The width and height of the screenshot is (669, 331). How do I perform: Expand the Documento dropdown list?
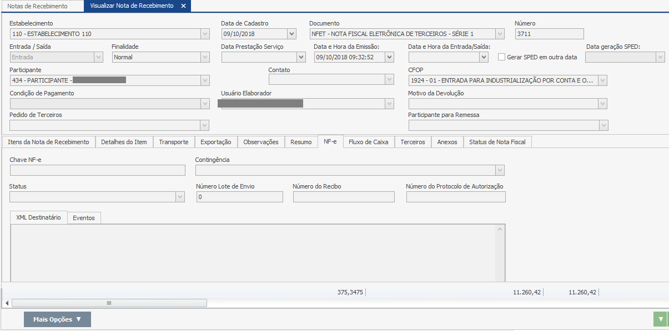point(500,34)
